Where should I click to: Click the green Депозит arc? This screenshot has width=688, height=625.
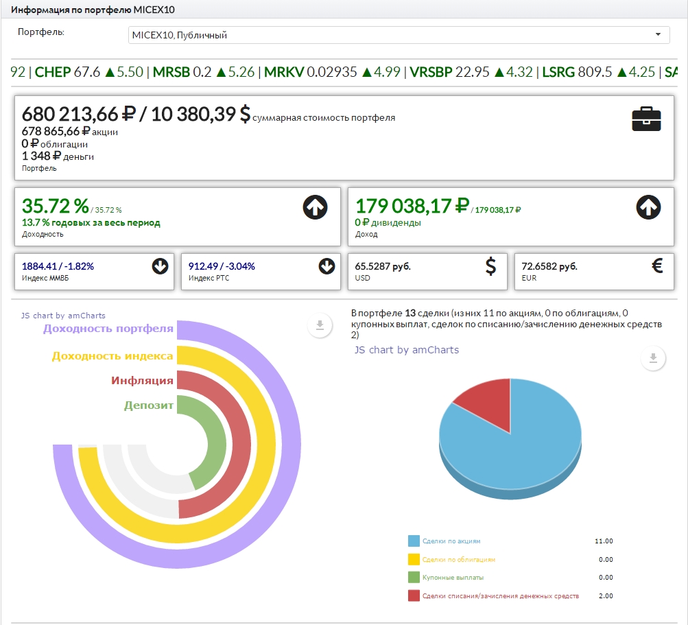coord(217,443)
